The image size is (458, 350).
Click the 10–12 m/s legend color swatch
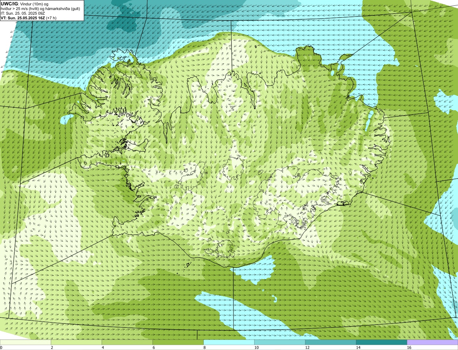click(x=280, y=342)
